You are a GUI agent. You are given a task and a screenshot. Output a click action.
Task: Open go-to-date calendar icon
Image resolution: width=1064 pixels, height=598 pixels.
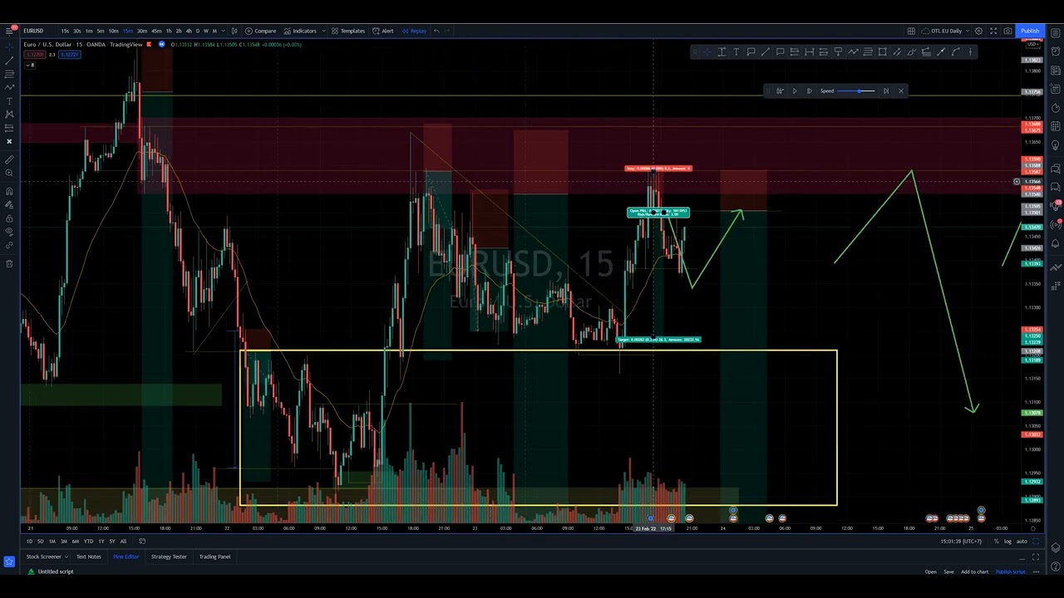click(141, 542)
